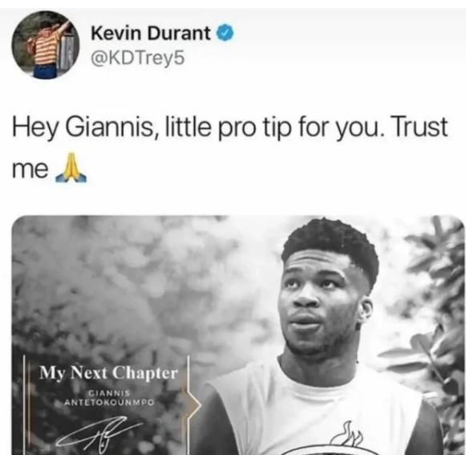Click the praying hands emoji
This screenshot has height=455, width=466.
click(x=71, y=168)
